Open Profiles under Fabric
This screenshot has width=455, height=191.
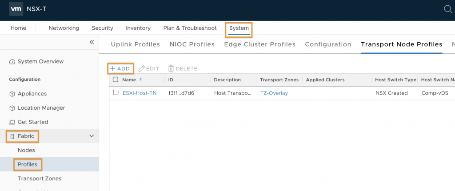pyautogui.click(x=28, y=164)
